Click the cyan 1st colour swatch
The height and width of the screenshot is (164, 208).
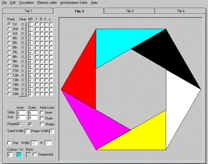coord(19,155)
